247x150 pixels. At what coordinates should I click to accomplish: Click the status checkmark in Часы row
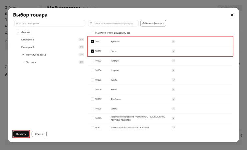(x=174, y=51)
